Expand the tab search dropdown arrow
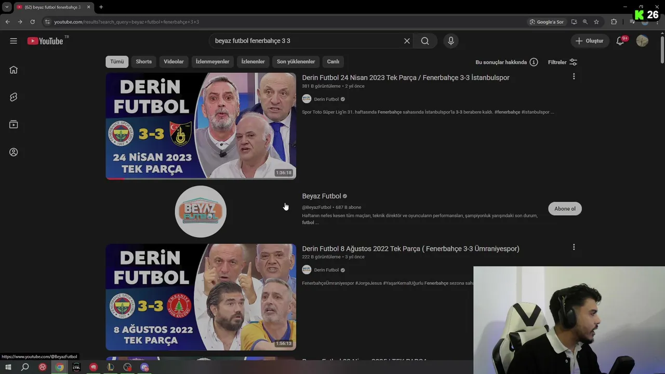 (x=7, y=7)
